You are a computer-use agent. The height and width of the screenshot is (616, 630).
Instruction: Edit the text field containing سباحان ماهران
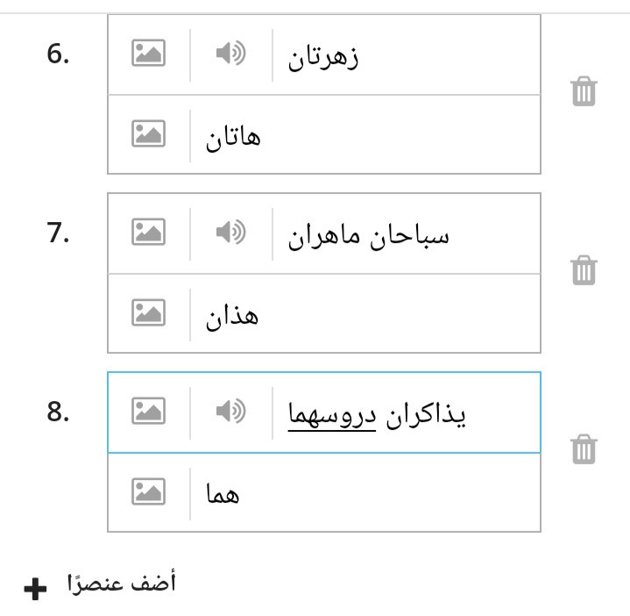tap(407, 234)
